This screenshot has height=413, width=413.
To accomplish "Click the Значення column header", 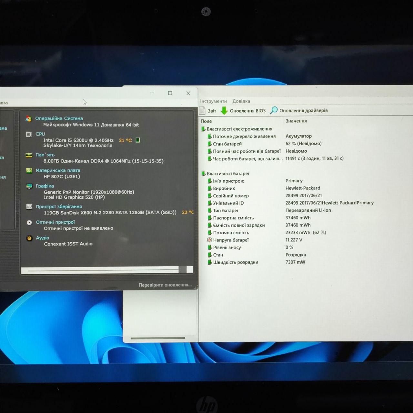I will point(296,121).
